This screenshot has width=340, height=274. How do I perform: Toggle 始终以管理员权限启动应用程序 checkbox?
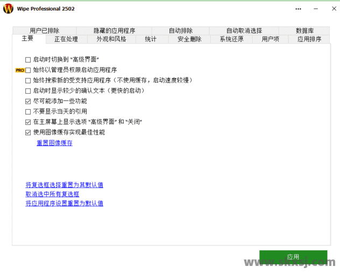[28, 71]
